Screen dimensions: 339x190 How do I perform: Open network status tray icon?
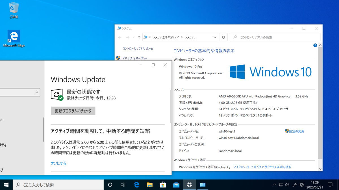pyautogui.click(x=281, y=185)
